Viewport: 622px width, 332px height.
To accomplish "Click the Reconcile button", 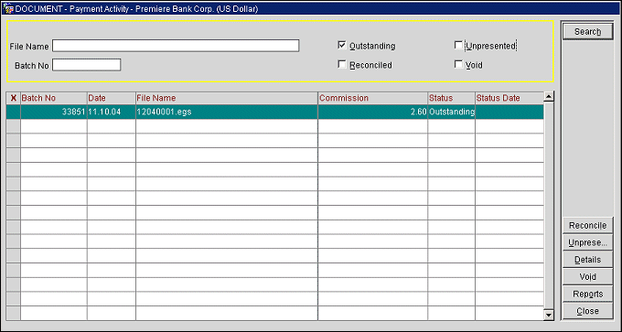I will (x=588, y=225).
